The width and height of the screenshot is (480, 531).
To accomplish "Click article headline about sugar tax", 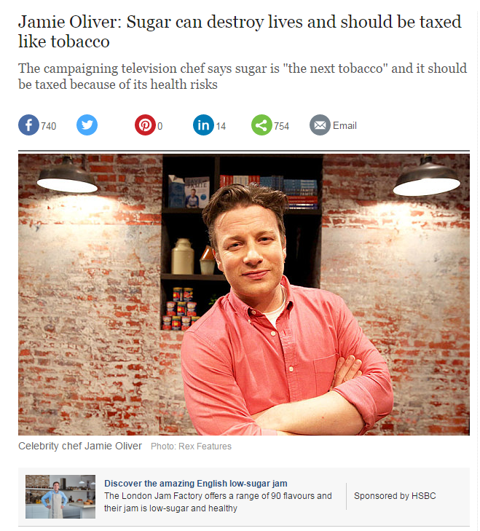I will 240,31.
